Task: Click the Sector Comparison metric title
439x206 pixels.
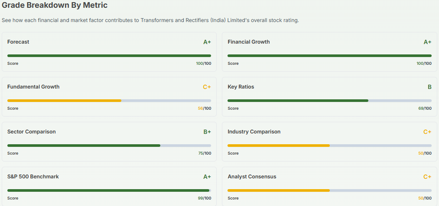Action: pos(31,131)
